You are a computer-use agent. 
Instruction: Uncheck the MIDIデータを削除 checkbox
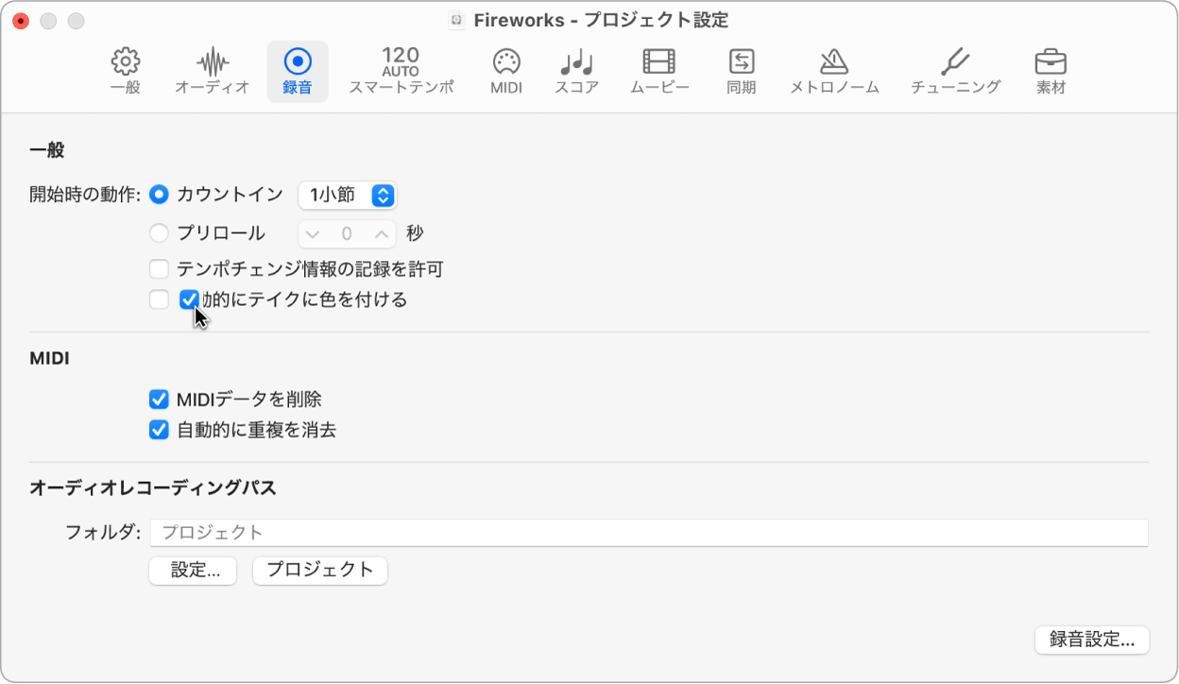[159, 399]
